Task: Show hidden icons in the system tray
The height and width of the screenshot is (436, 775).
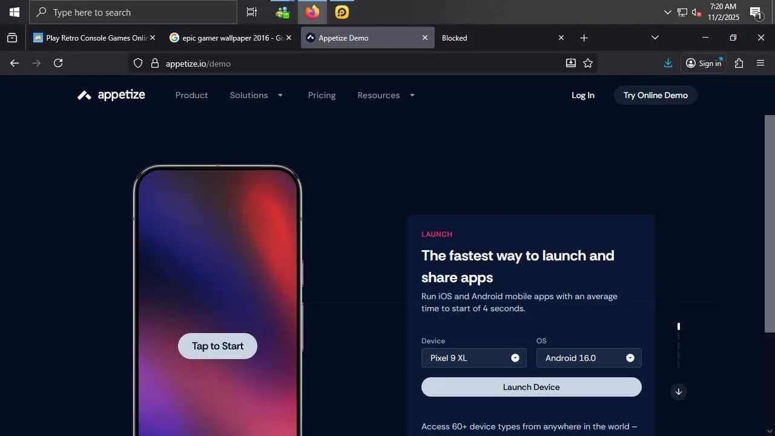Action: (668, 12)
